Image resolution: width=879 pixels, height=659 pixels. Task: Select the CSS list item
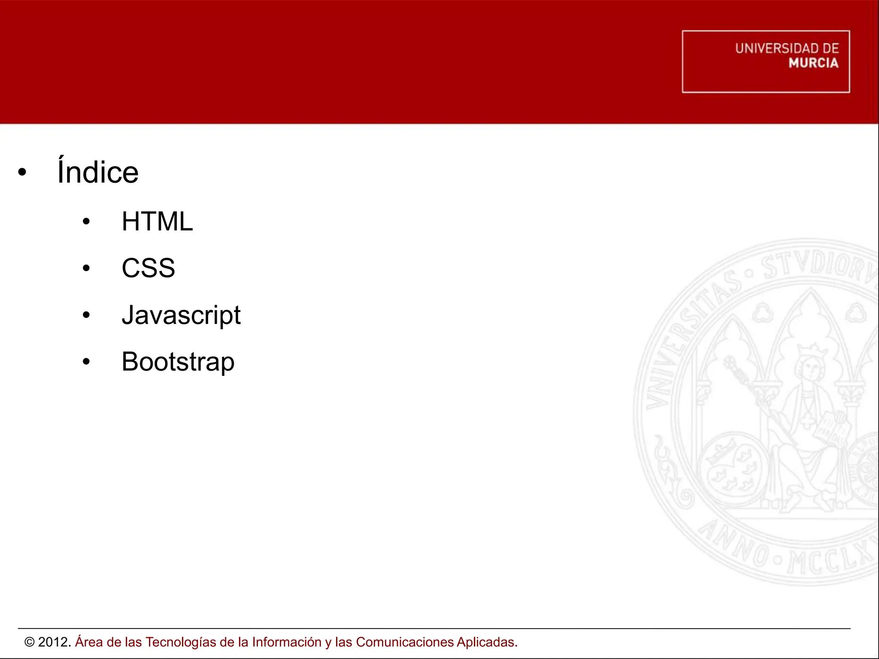pos(148,269)
